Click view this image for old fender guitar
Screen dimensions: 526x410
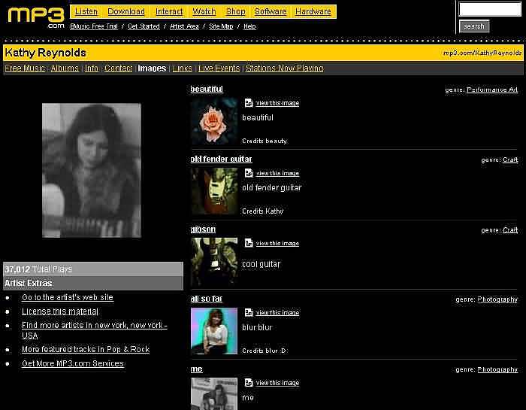(277, 173)
